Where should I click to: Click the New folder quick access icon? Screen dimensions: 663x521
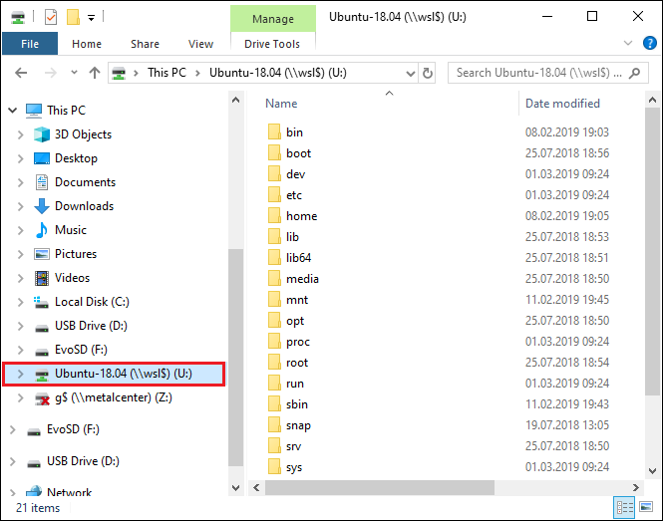pyautogui.click(x=73, y=17)
